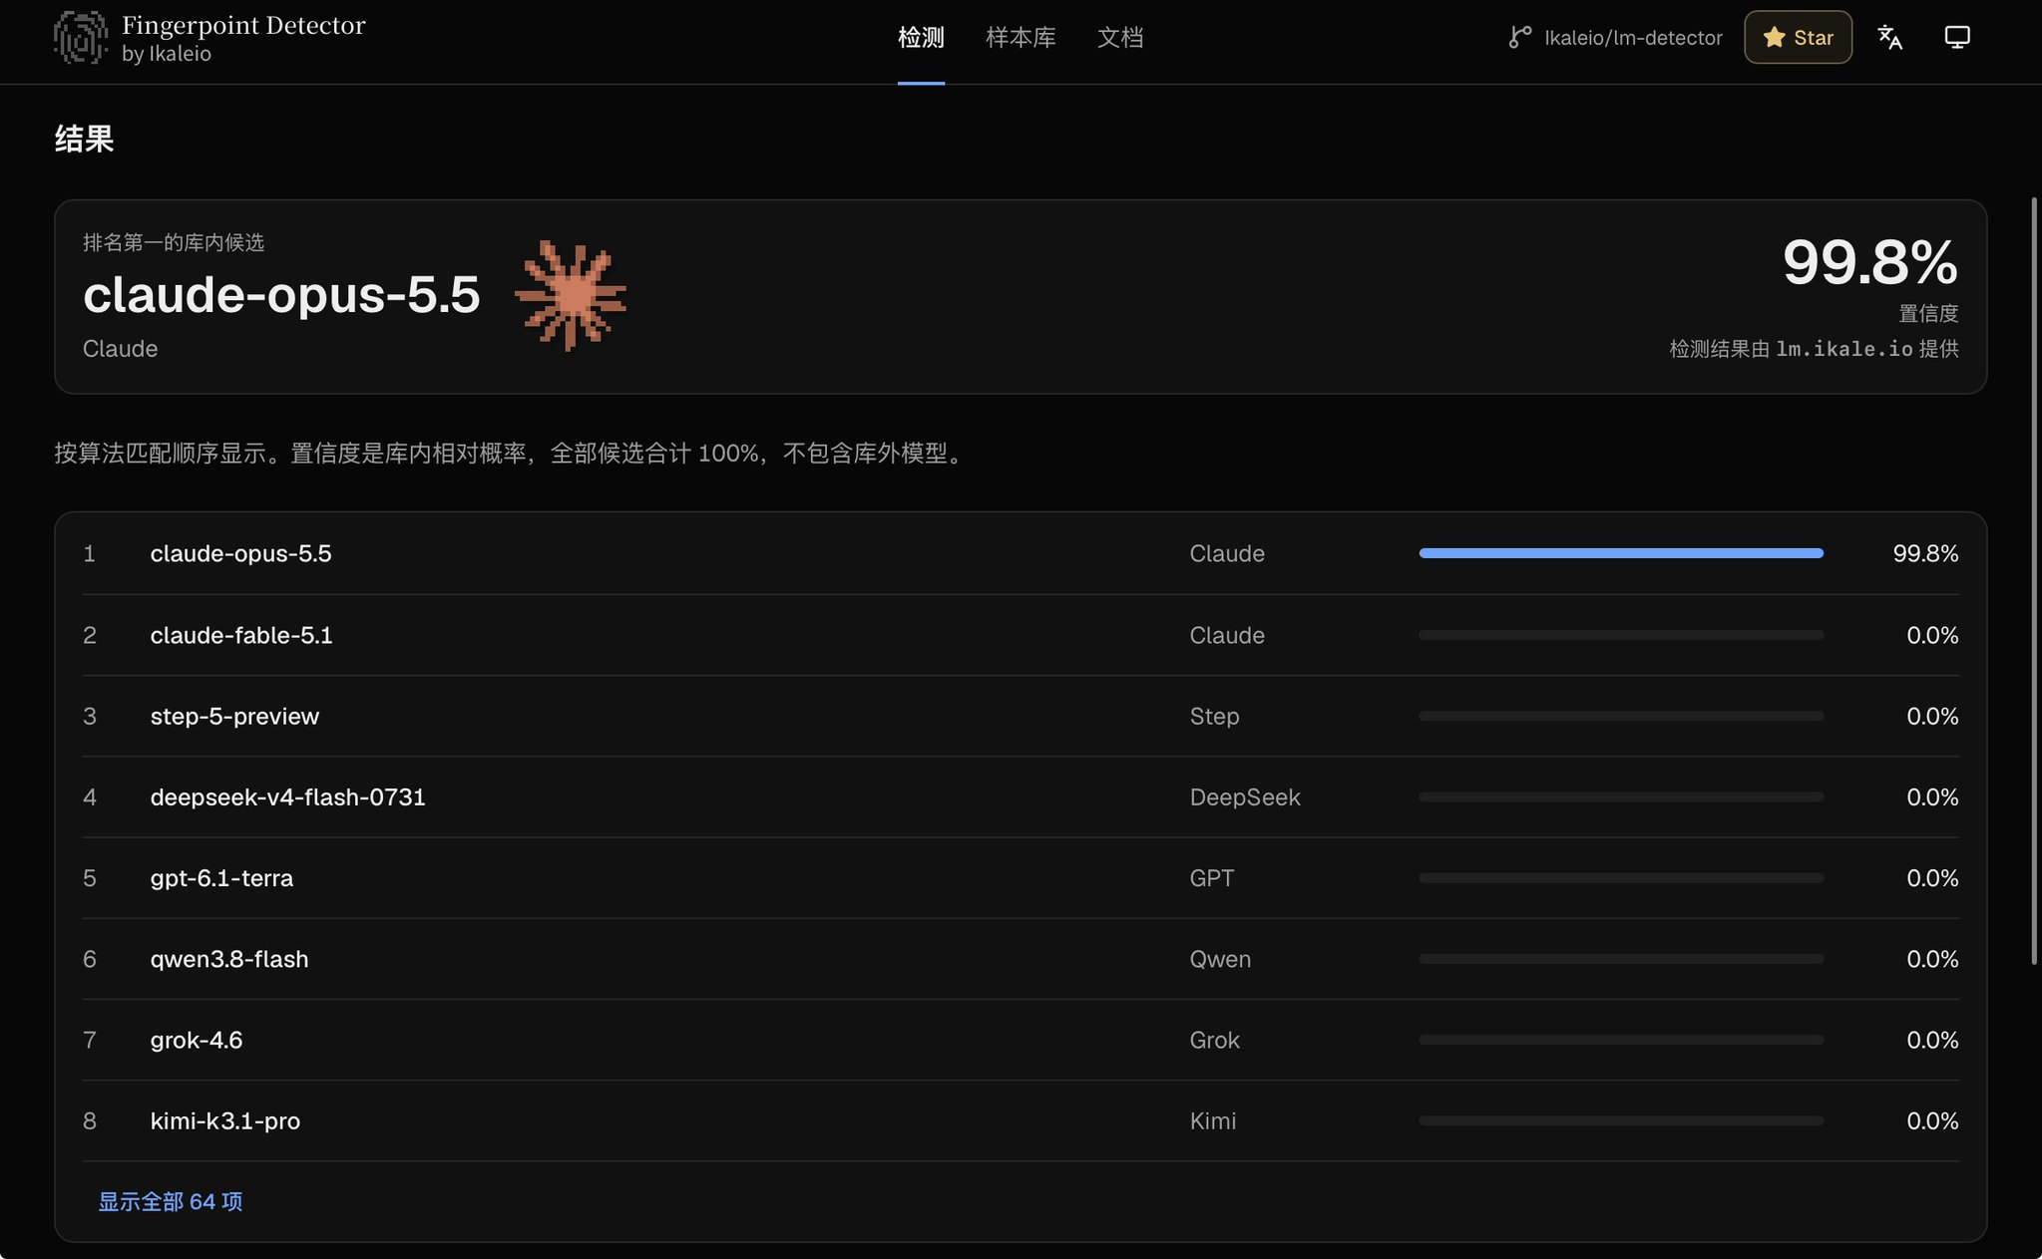Open the language translate icon
This screenshot has height=1259, width=2042.
pyautogui.click(x=1889, y=37)
